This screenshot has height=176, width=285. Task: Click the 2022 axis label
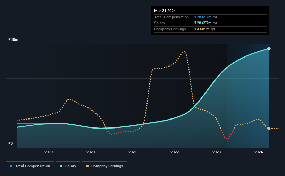tap(175, 152)
